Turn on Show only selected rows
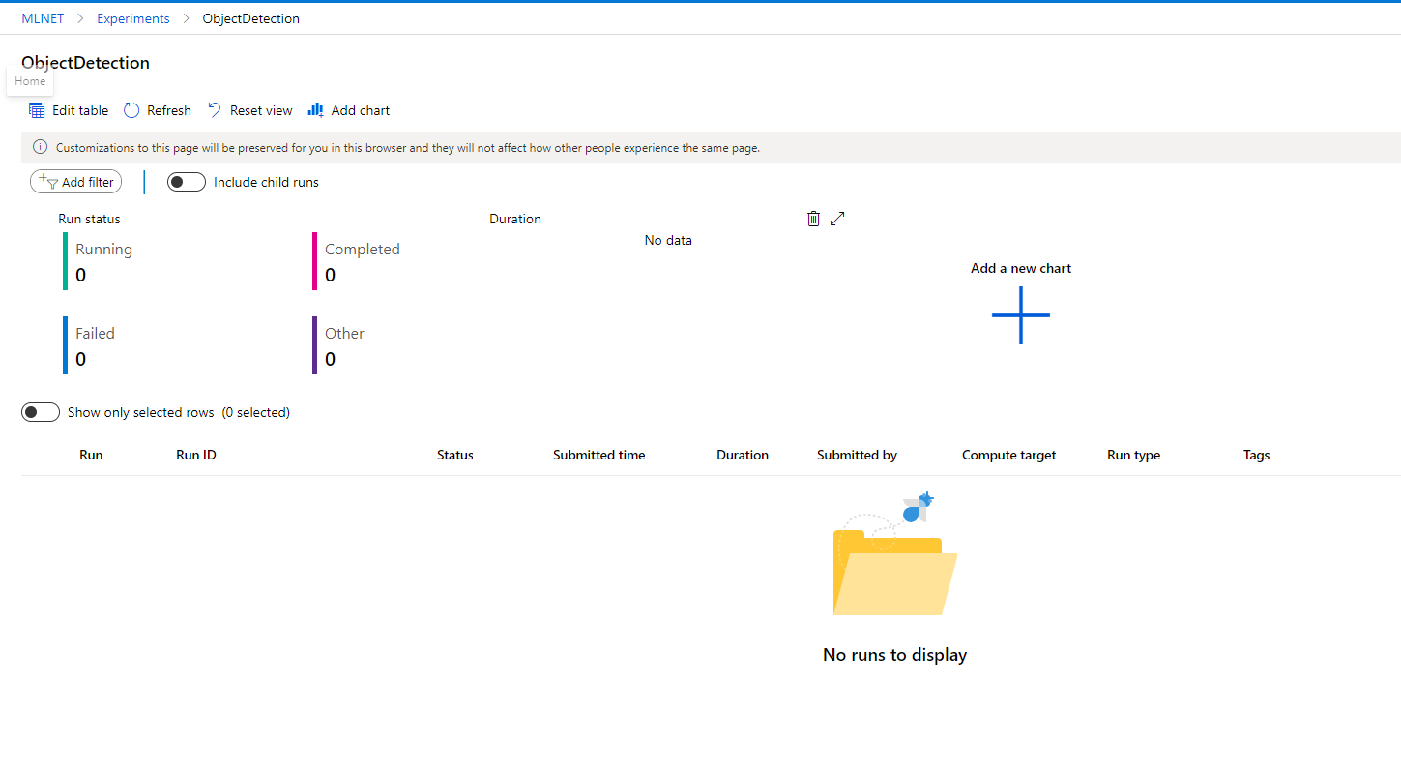1401x770 pixels. coord(40,411)
